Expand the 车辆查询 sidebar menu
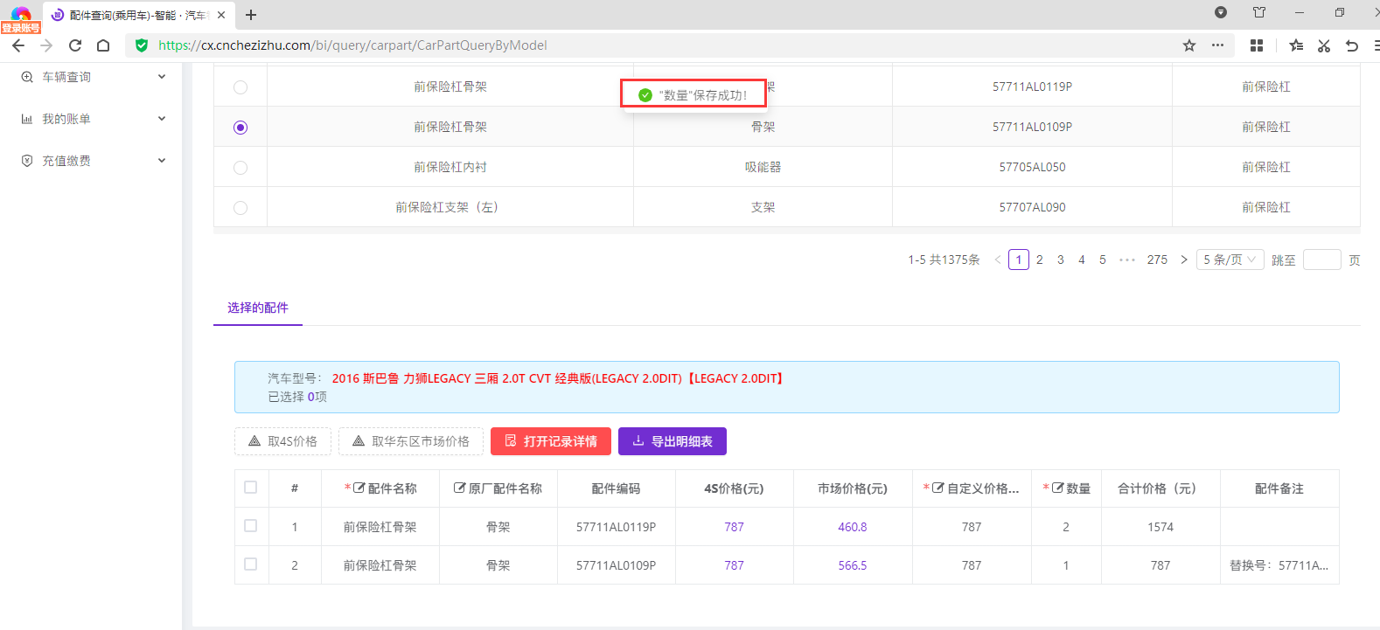Image resolution: width=1380 pixels, height=630 pixels. tap(162, 77)
